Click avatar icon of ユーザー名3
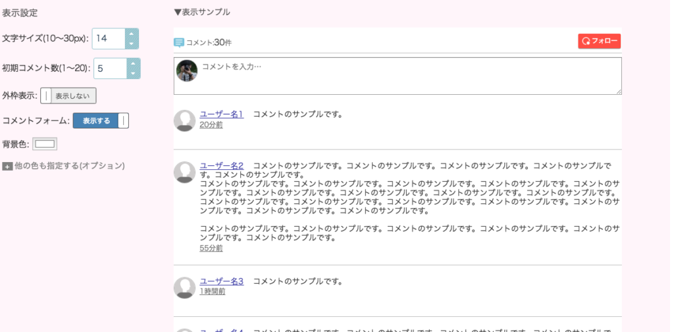The height and width of the screenshot is (332, 674). click(x=184, y=287)
